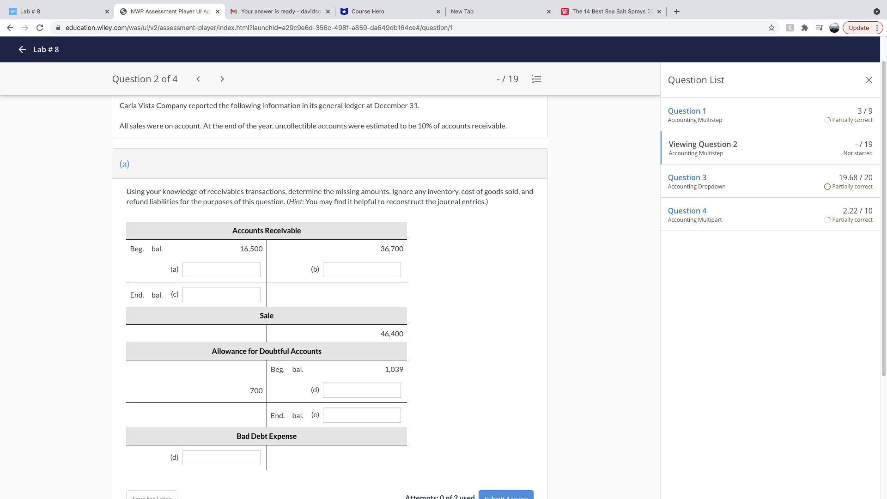Bookmark the page with the star icon
Screen dimensions: 887x499
point(772,28)
